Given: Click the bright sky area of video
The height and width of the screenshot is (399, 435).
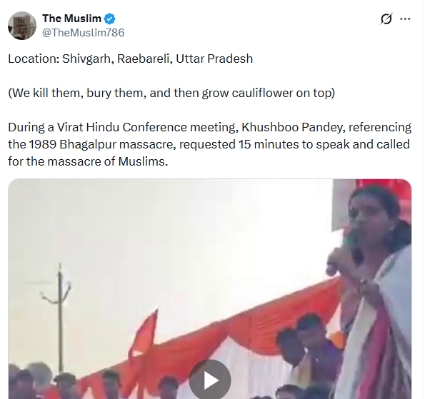Looking at the screenshot, I should (166, 236).
